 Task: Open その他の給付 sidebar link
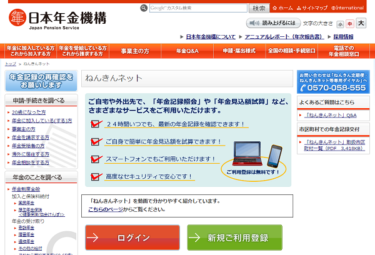point(30,249)
